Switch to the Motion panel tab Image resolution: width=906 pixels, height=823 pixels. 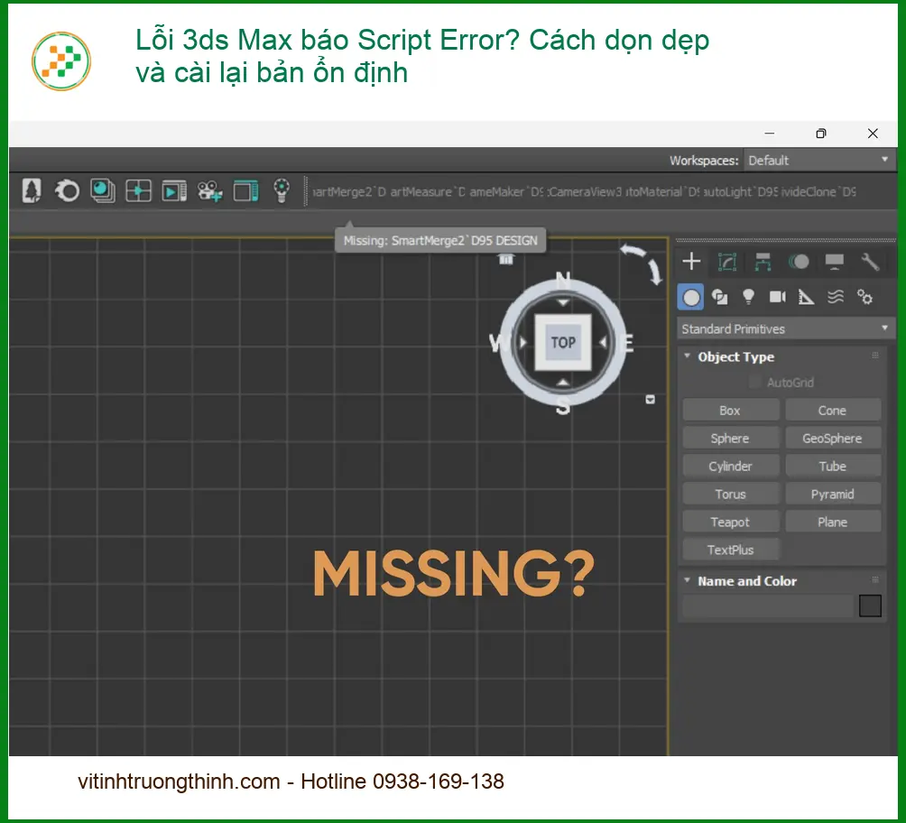click(x=799, y=262)
